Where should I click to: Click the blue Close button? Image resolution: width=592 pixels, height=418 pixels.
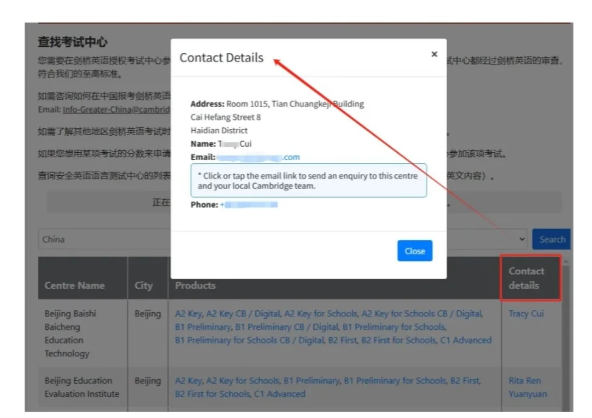coord(415,251)
